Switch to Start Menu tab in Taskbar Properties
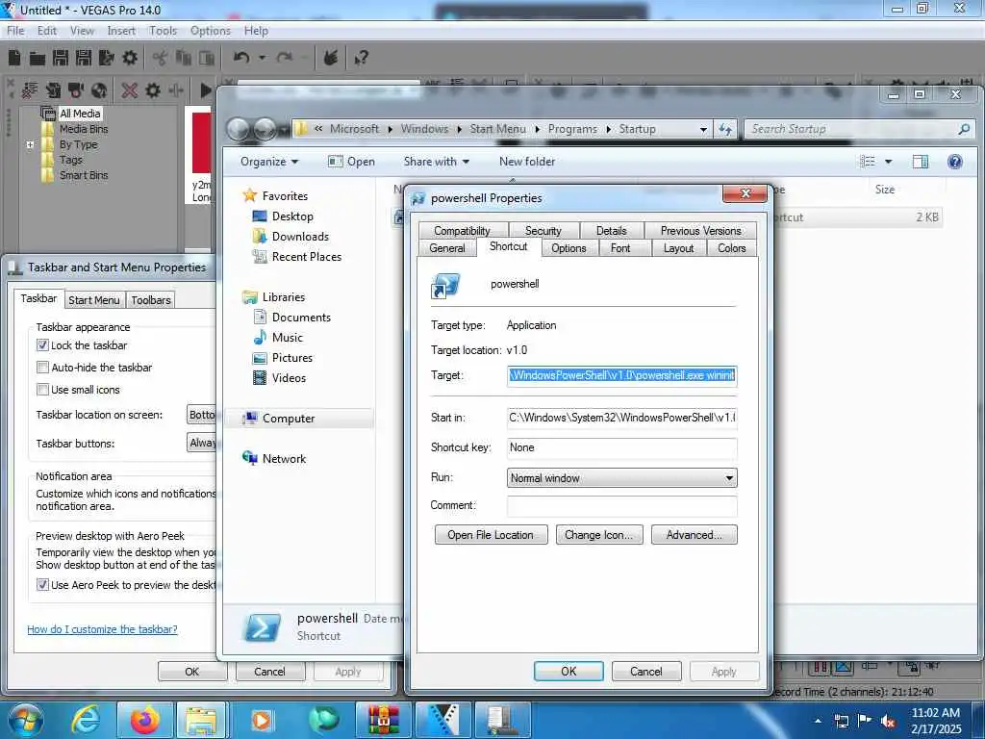985x739 pixels. coord(93,300)
